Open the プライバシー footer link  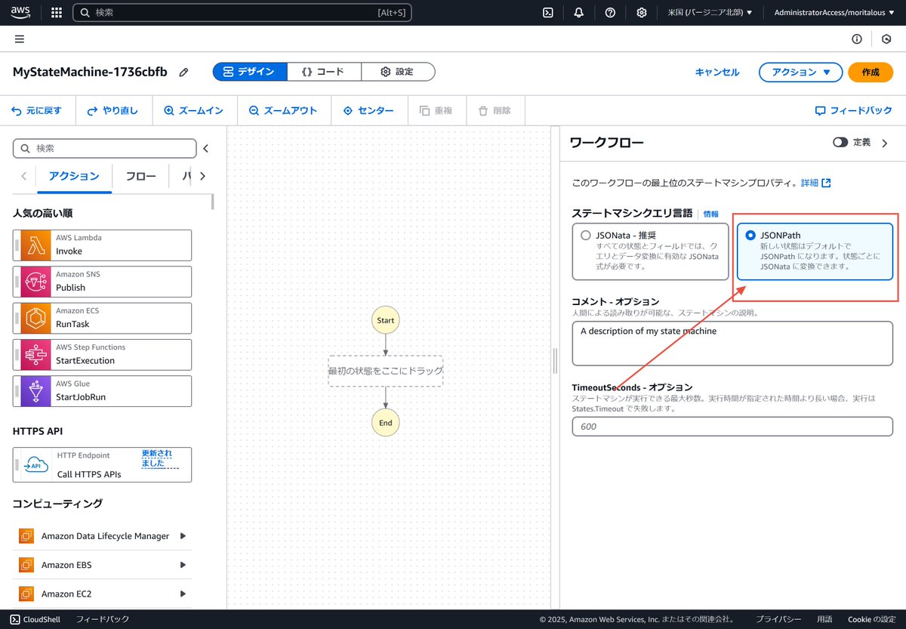point(778,619)
